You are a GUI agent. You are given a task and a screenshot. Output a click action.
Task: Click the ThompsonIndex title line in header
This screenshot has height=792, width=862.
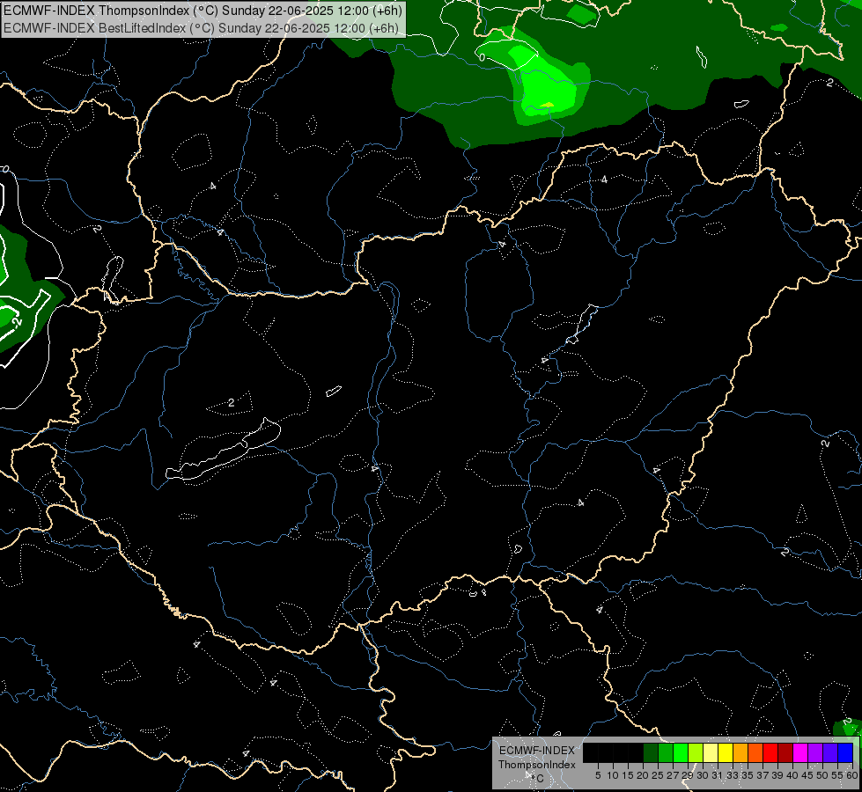(203, 11)
